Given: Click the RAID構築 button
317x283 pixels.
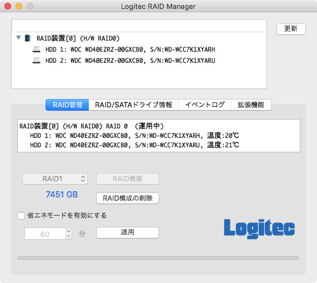Looking at the screenshot, I should (128, 178).
